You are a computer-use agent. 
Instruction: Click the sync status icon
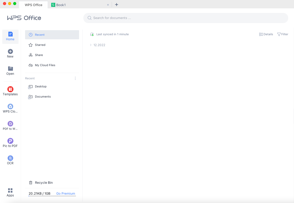[92, 34]
